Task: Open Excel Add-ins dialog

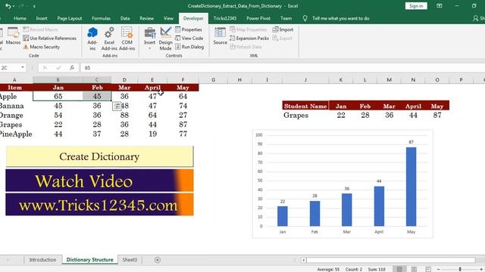Action: [x=109, y=39]
